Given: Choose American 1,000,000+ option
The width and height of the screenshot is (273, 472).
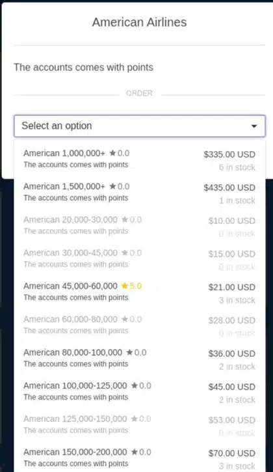Looking at the screenshot, I should (x=140, y=160).
